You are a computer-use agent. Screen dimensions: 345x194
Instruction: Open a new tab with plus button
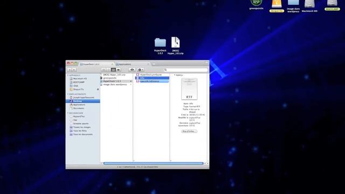point(154,64)
